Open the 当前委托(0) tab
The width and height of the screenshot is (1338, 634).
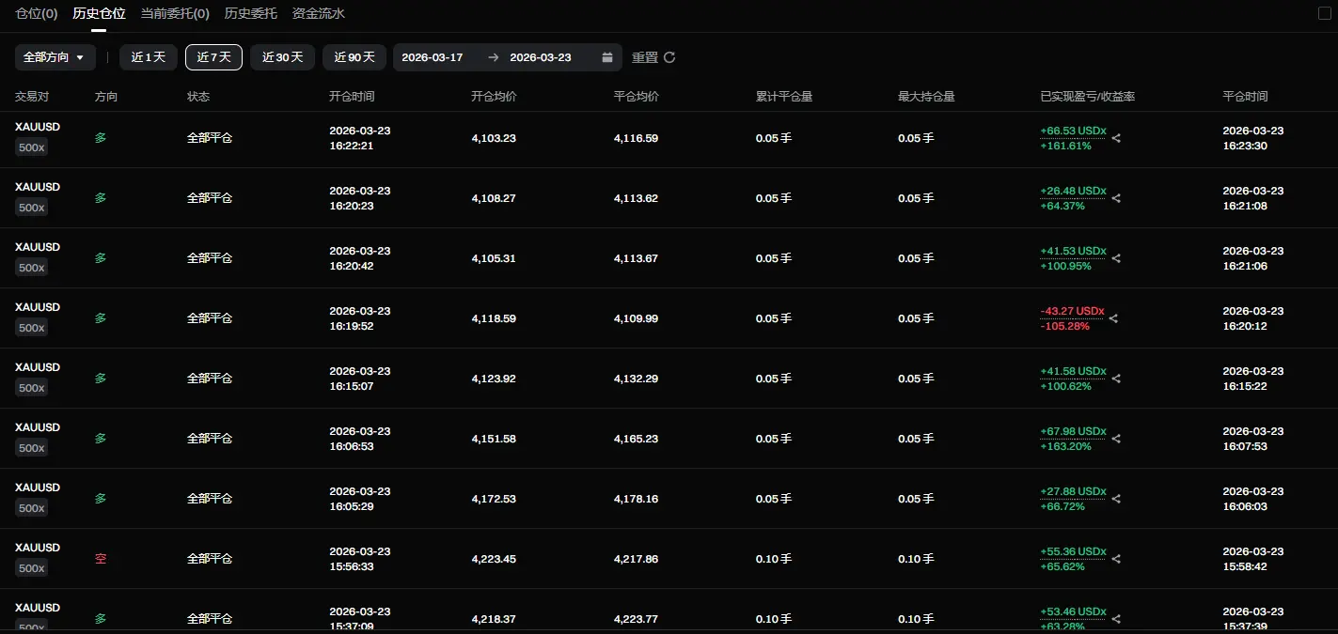175,14
